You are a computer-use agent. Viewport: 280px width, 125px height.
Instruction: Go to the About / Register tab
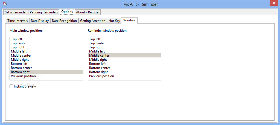coord(88,12)
